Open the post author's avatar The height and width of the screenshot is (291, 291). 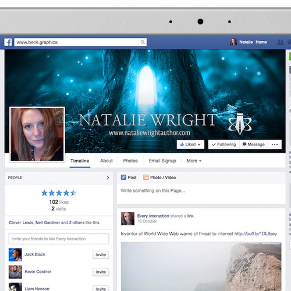[127, 219]
